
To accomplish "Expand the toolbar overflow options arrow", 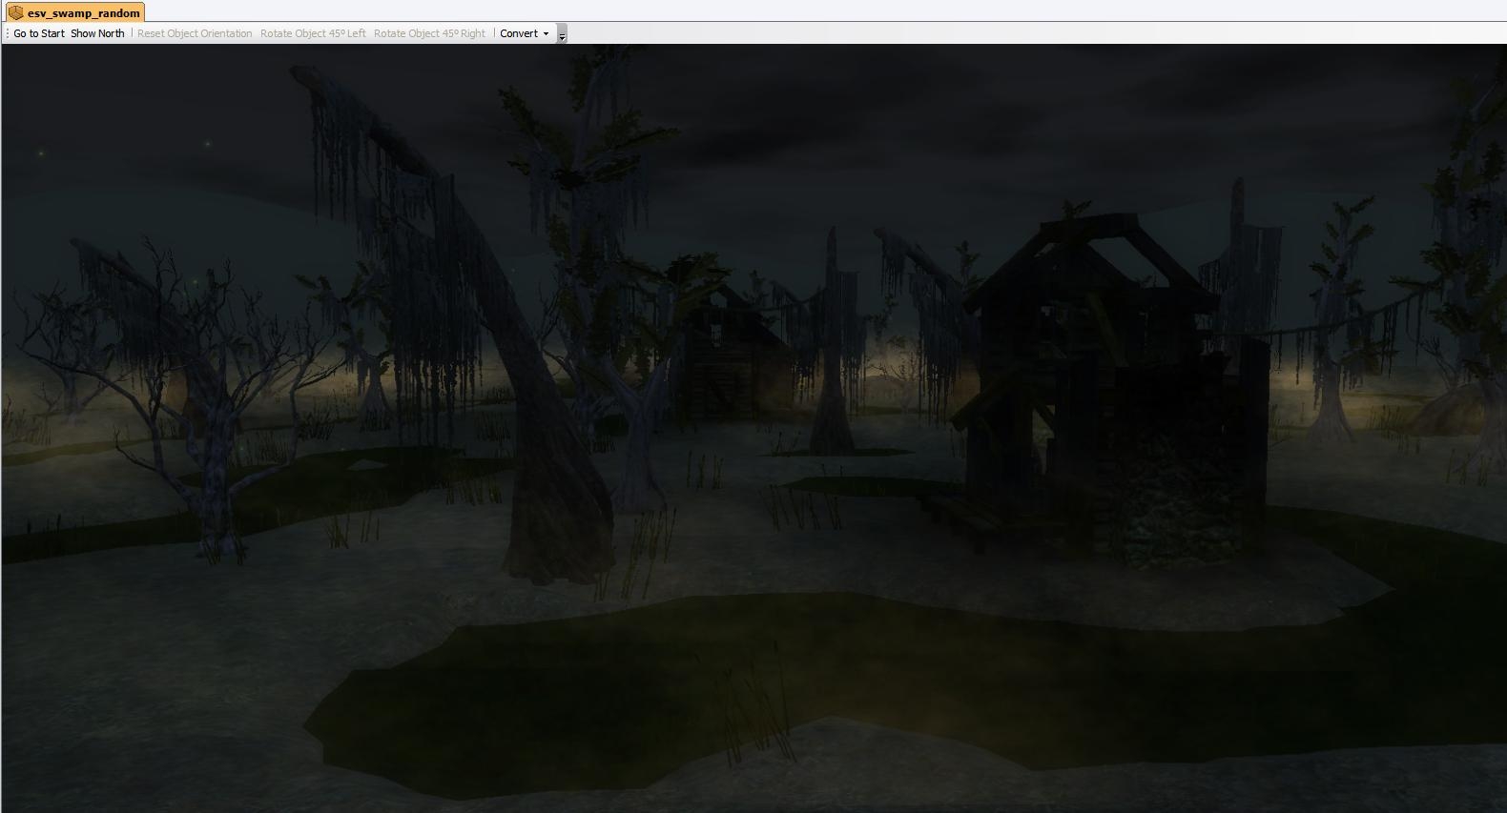I will [562, 35].
